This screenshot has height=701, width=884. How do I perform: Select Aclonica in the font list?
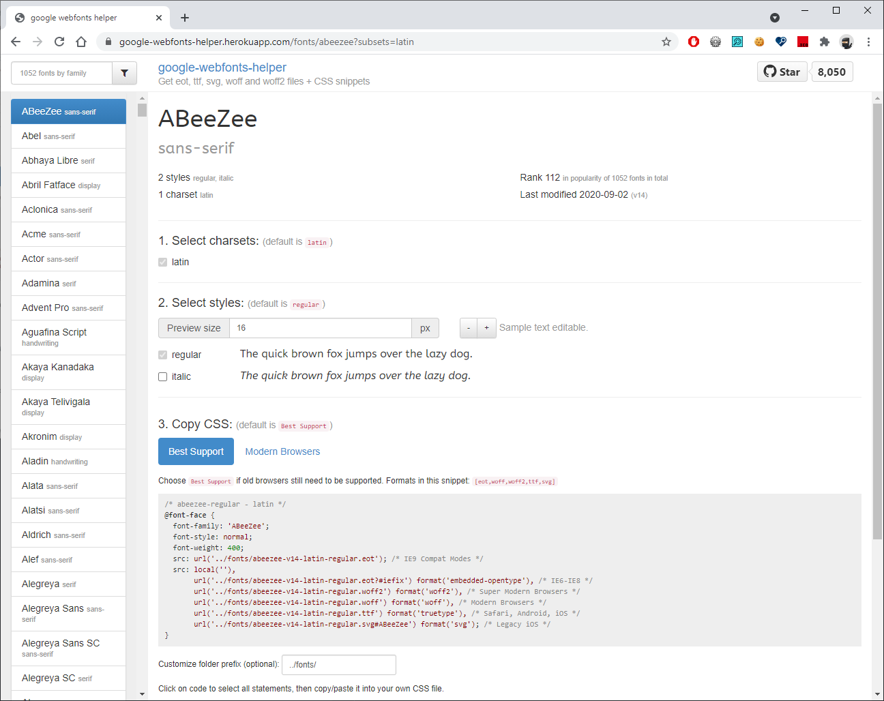coord(68,209)
